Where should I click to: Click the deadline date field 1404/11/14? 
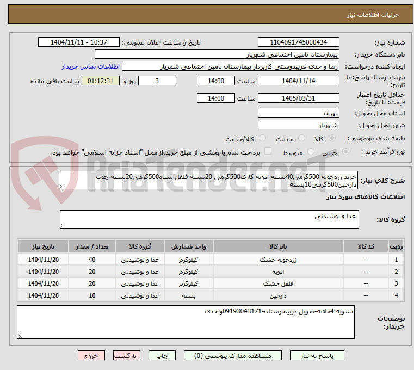click(x=298, y=81)
